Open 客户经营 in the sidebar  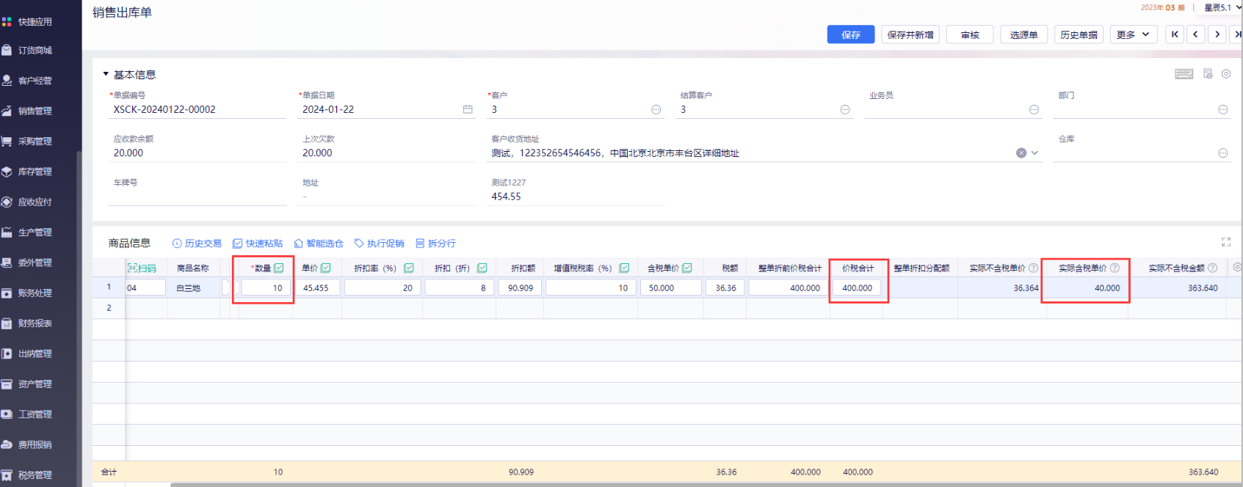click(x=35, y=81)
